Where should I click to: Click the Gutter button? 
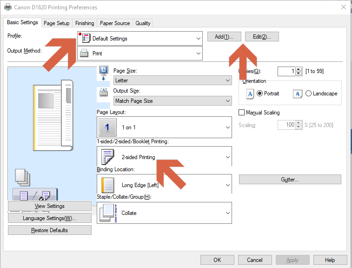(x=290, y=180)
